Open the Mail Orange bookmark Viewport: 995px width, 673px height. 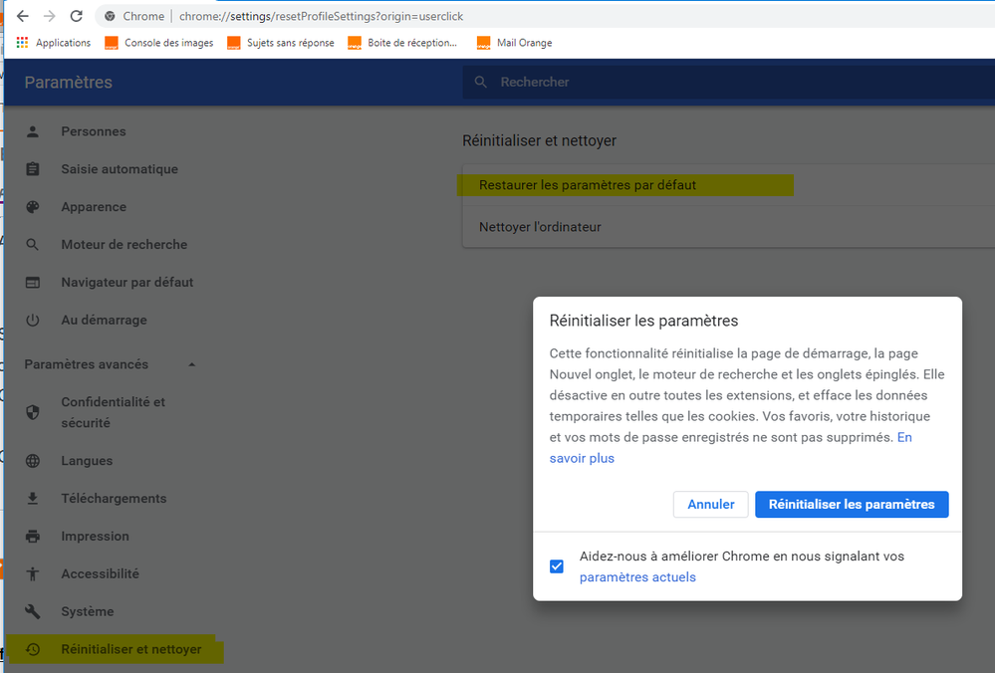tap(524, 43)
